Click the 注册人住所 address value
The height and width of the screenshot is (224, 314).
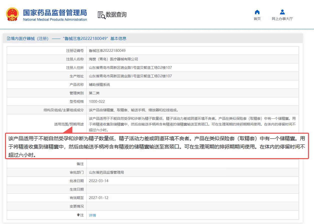pyautogui.click(x=130, y=68)
